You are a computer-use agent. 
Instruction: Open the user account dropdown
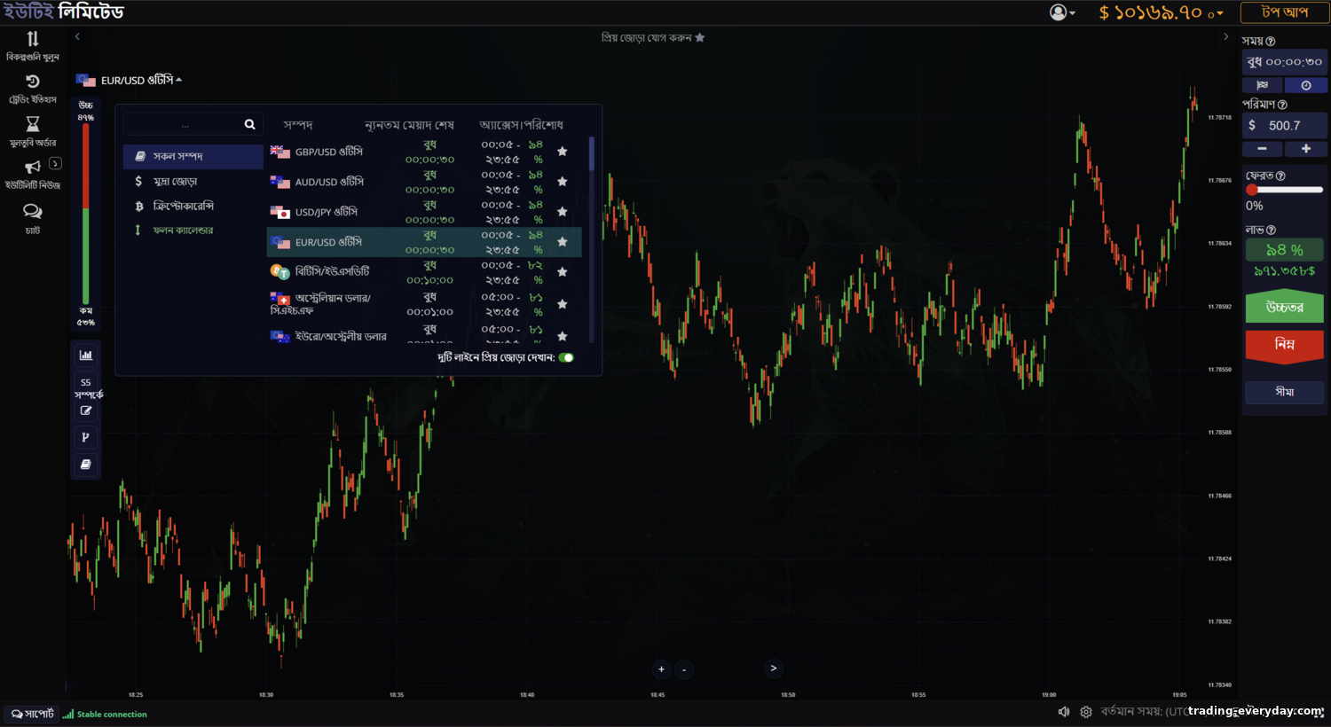pyautogui.click(x=1062, y=12)
